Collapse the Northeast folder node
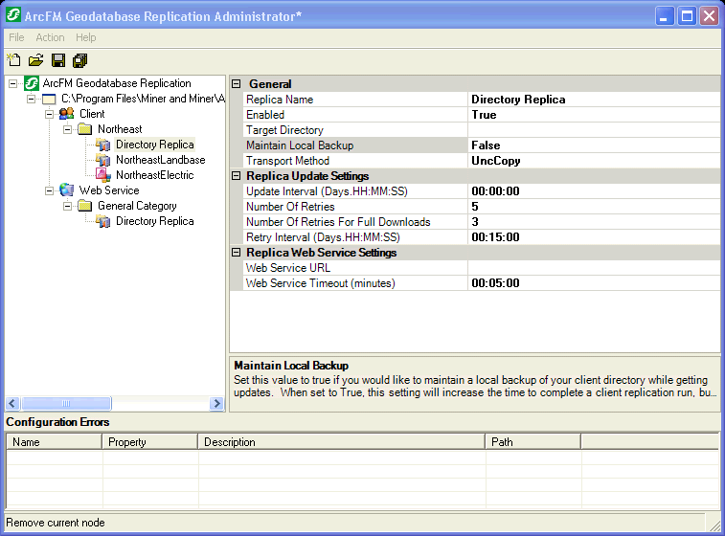725x536 pixels. pos(67,129)
